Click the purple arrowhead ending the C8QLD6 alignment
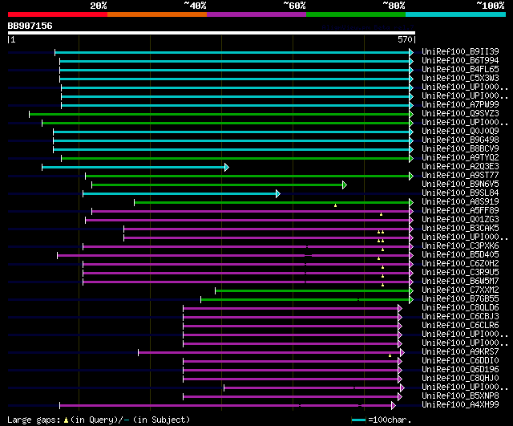Screen dimensions: 513x426 click(400, 308)
